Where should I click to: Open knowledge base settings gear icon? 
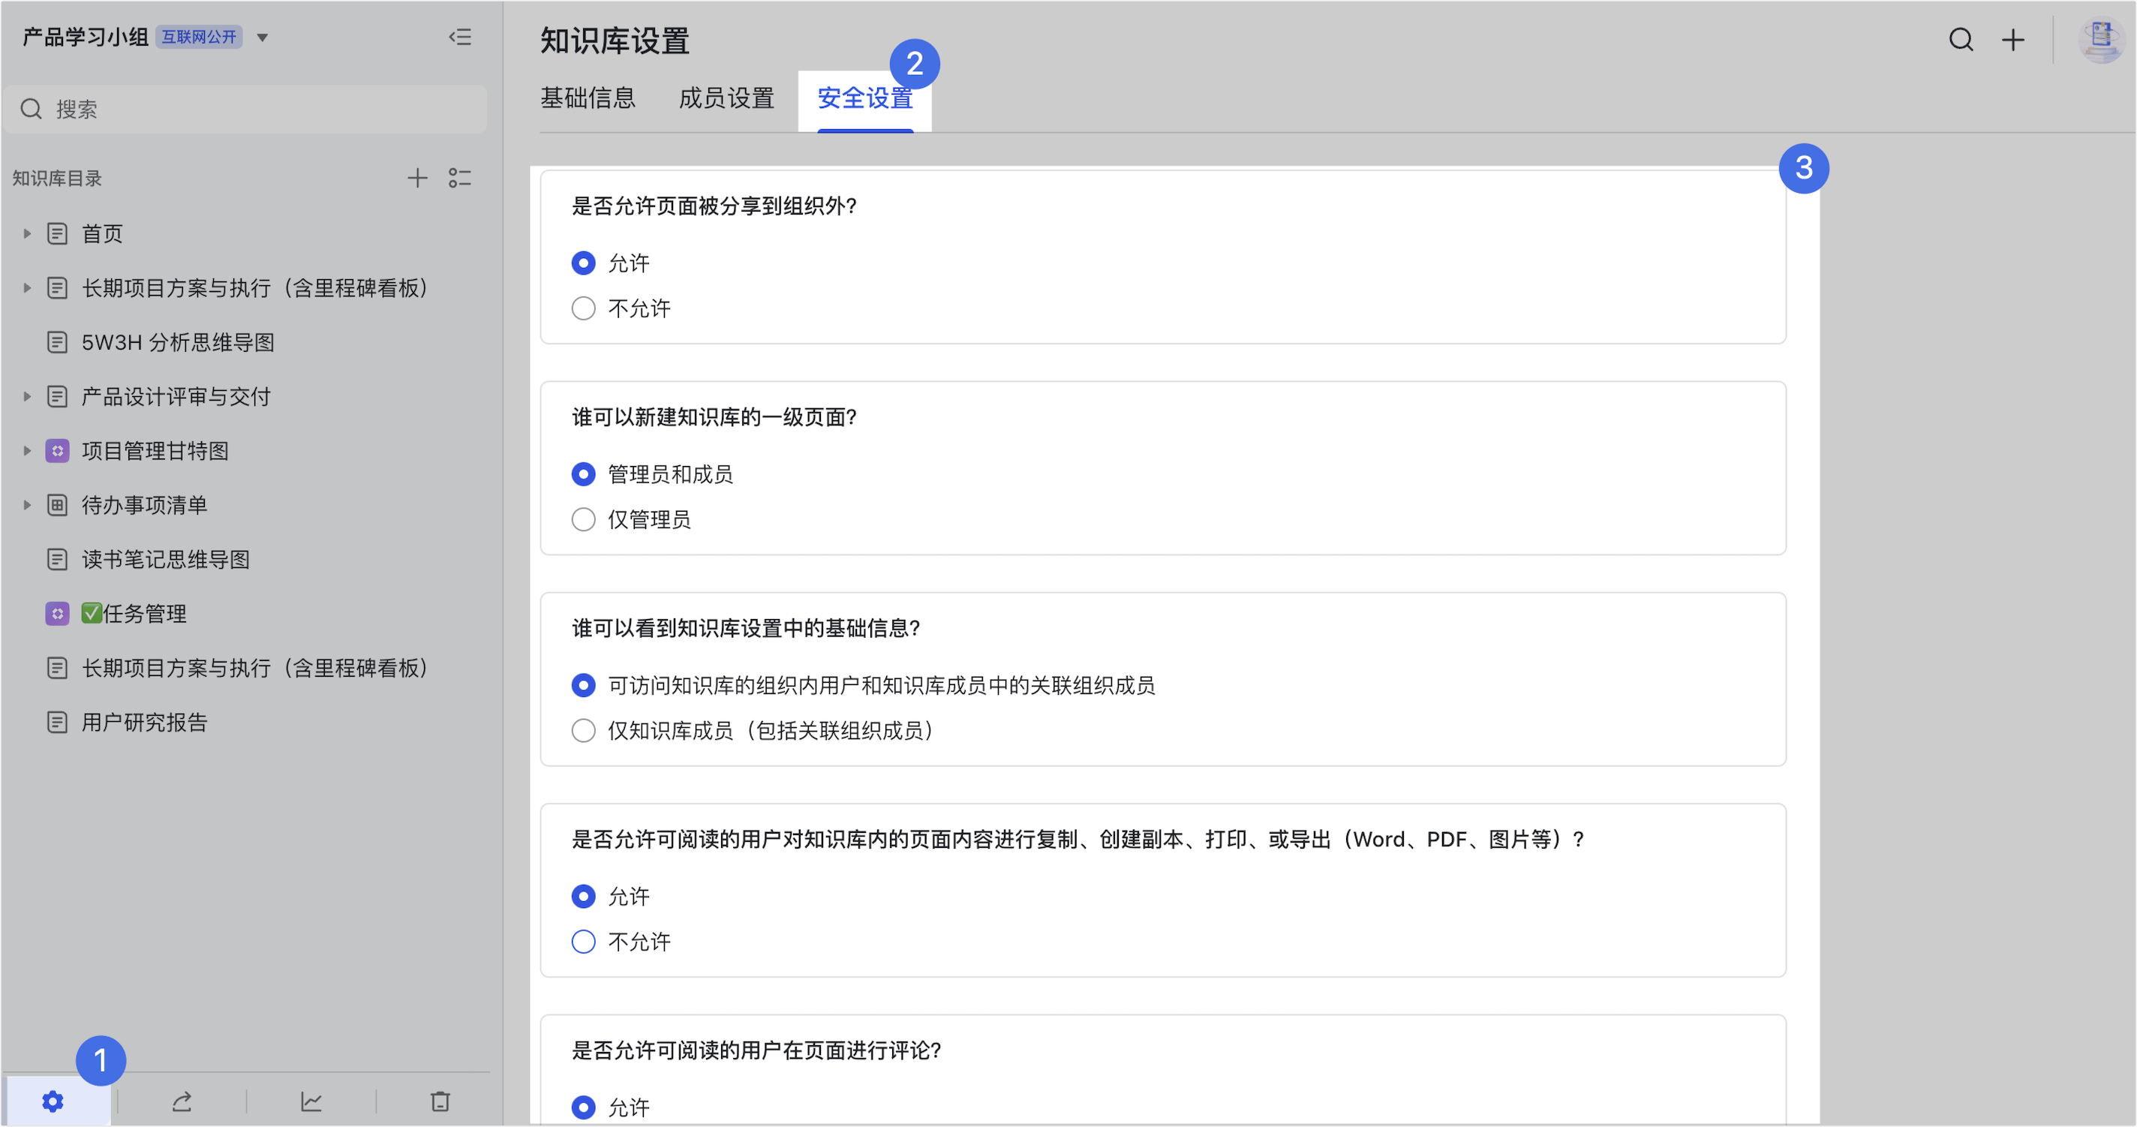tap(53, 1101)
